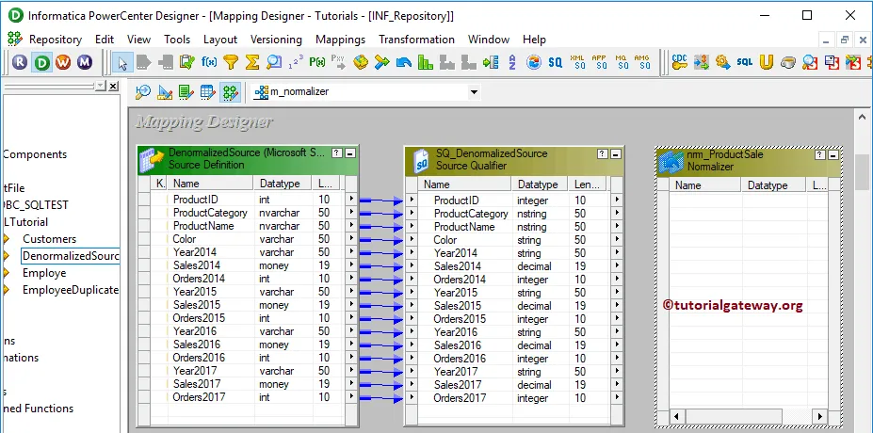This screenshot has width=873, height=433.
Task: Add a Java coffee-cup transformation
Action: click(788, 62)
